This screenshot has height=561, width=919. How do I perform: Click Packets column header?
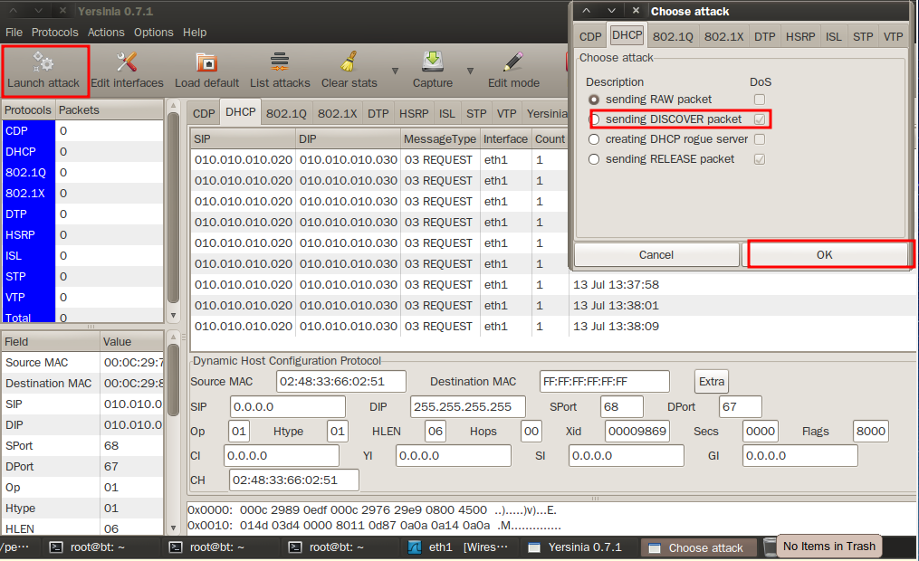[x=109, y=110]
